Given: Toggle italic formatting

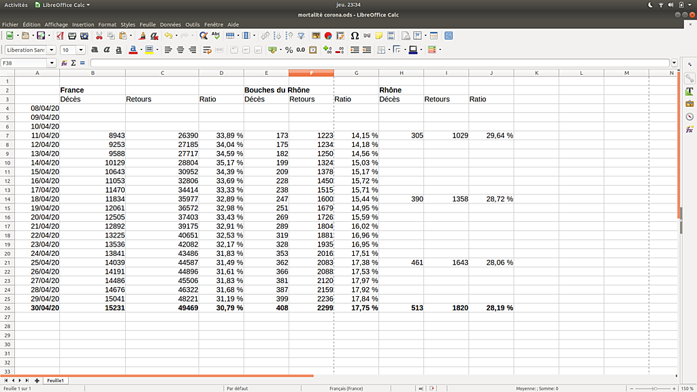Looking at the screenshot, I should (x=107, y=50).
